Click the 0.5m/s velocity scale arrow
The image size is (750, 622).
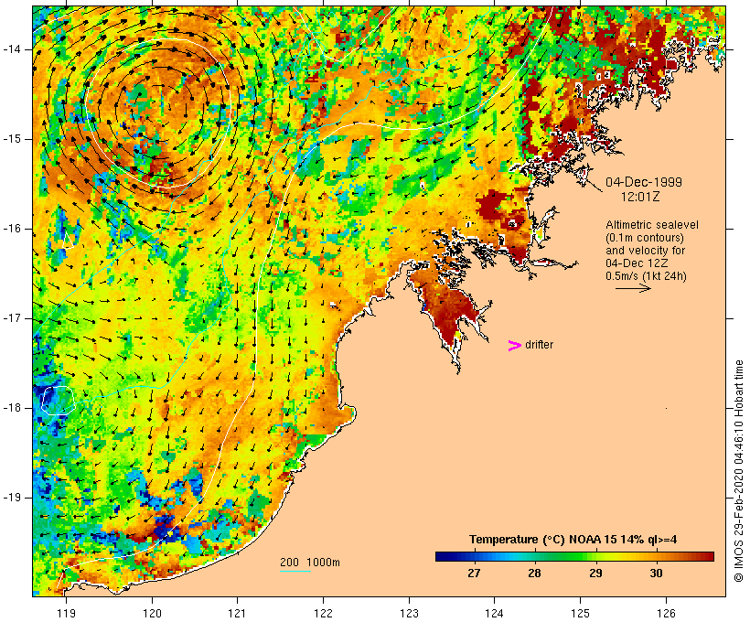(x=633, y=288)
